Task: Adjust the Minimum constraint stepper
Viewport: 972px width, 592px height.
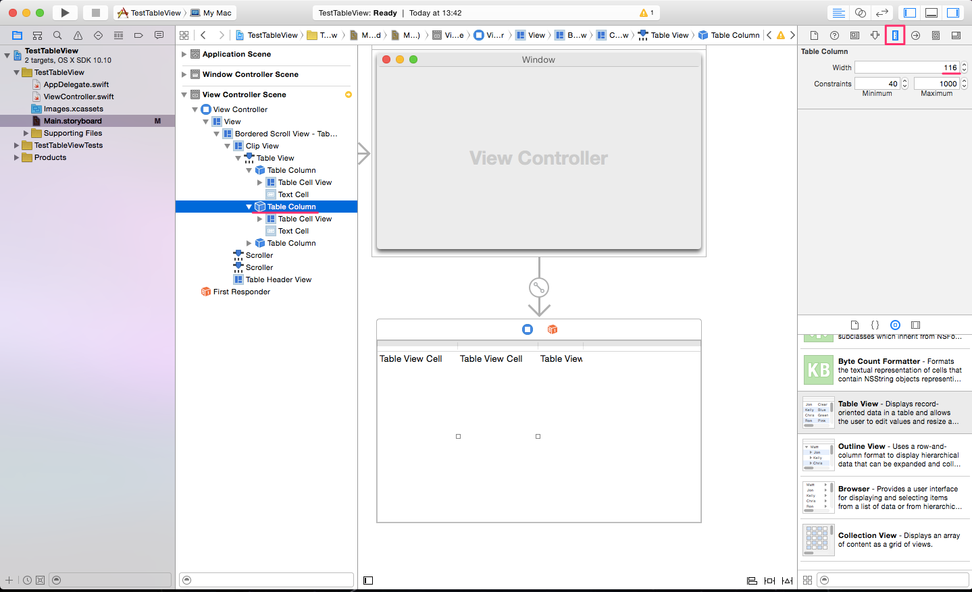Action: click(905, 84)
